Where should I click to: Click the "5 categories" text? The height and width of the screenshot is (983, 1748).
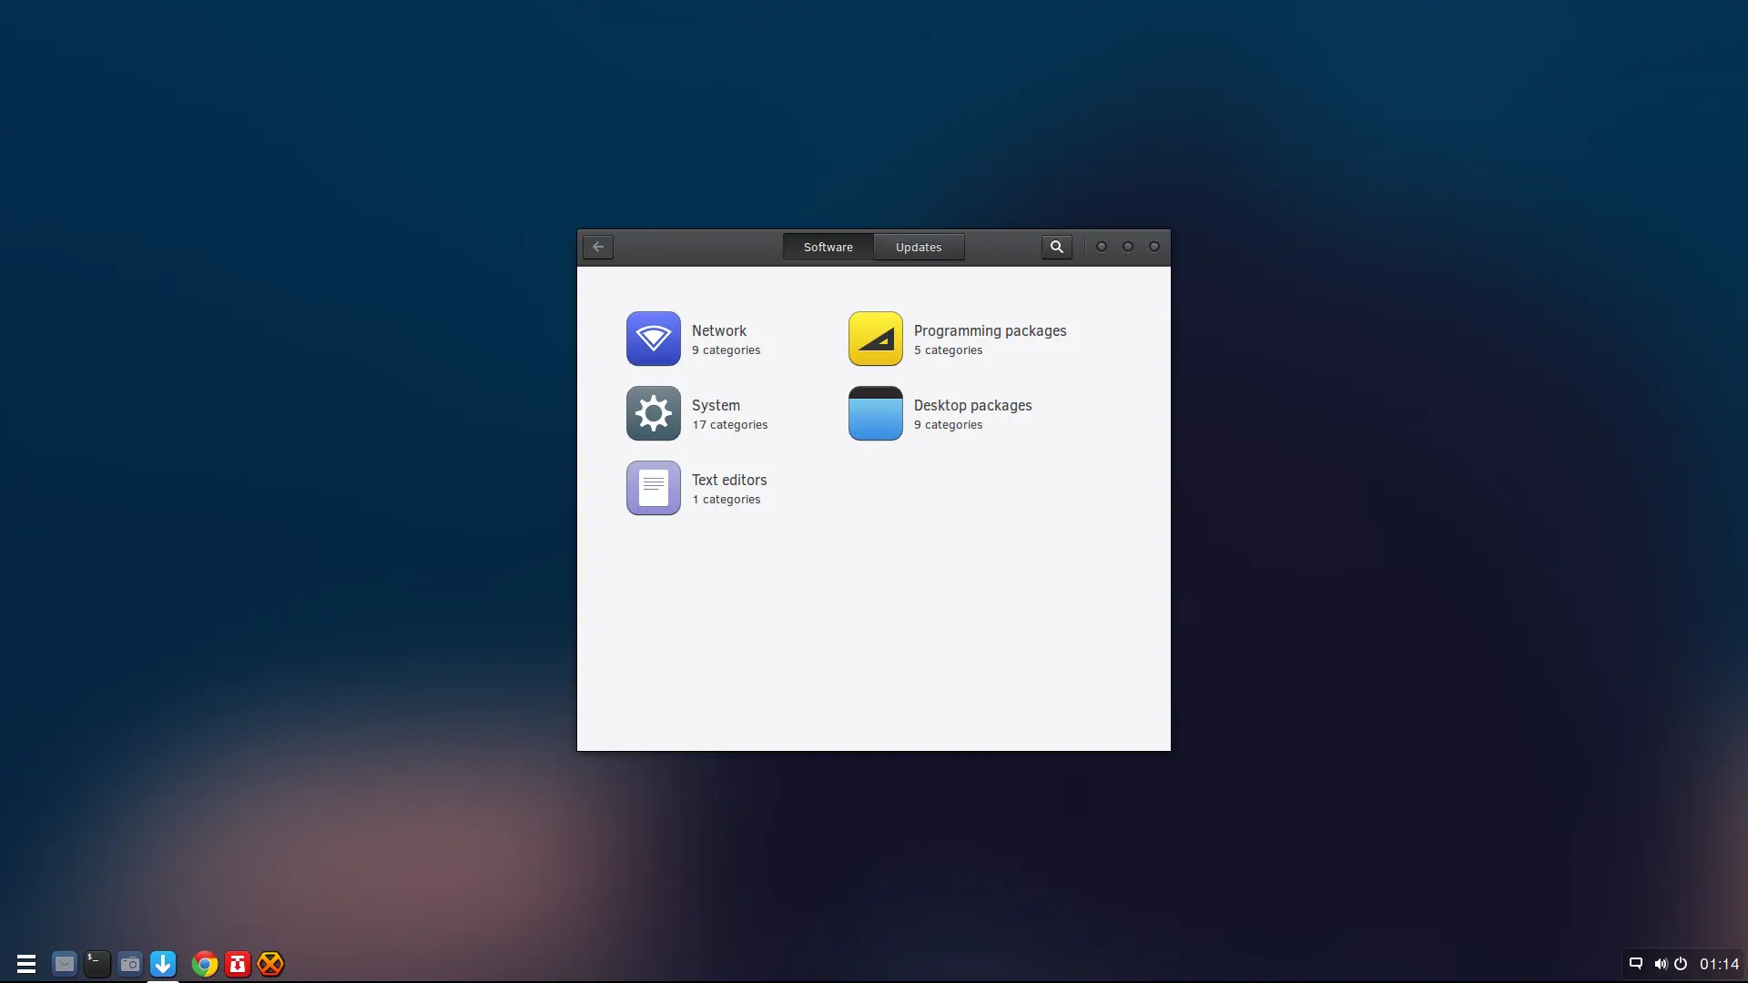click(x=948, y=350)
